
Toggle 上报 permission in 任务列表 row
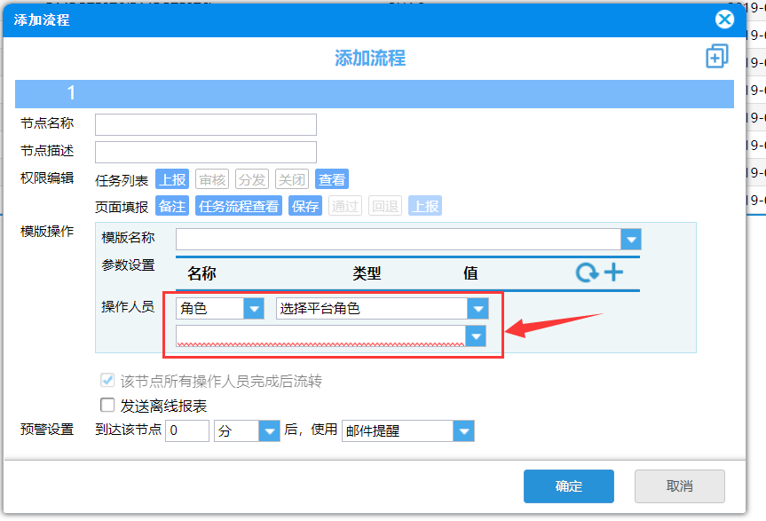pos(172,179)
